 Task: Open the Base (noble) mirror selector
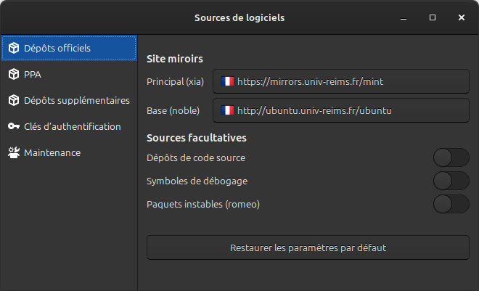coord(341,110)
